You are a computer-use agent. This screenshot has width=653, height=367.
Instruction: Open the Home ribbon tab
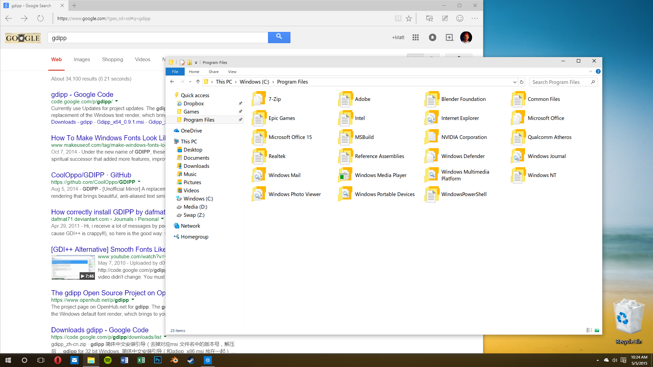(x=194, y=72)
